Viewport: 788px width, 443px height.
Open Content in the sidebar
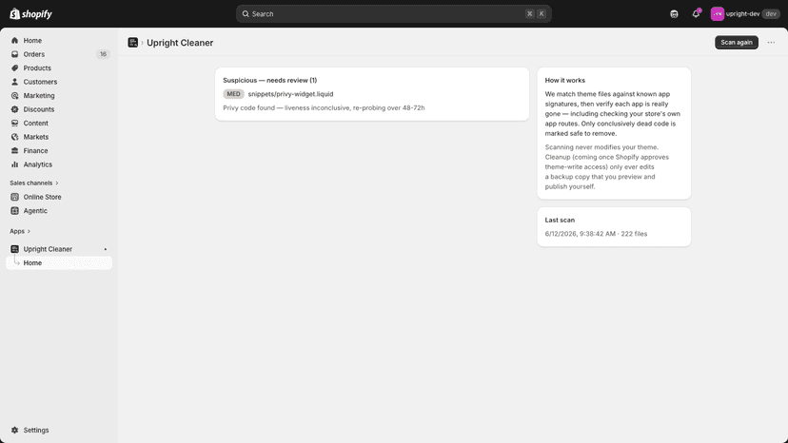59,123
